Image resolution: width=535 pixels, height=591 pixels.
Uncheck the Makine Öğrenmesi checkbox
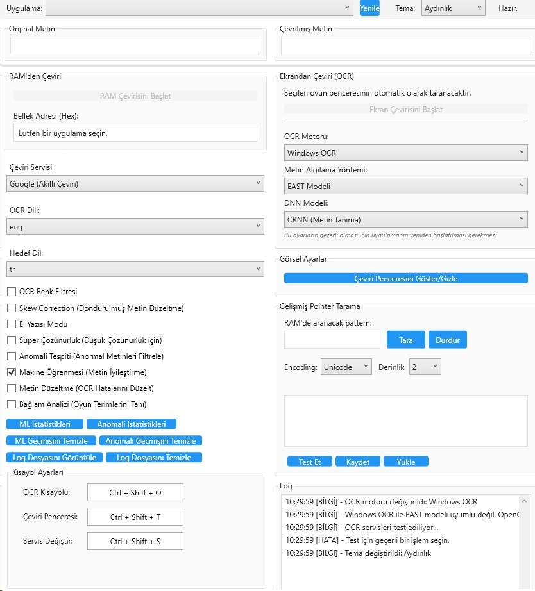(x=12, y=372)
